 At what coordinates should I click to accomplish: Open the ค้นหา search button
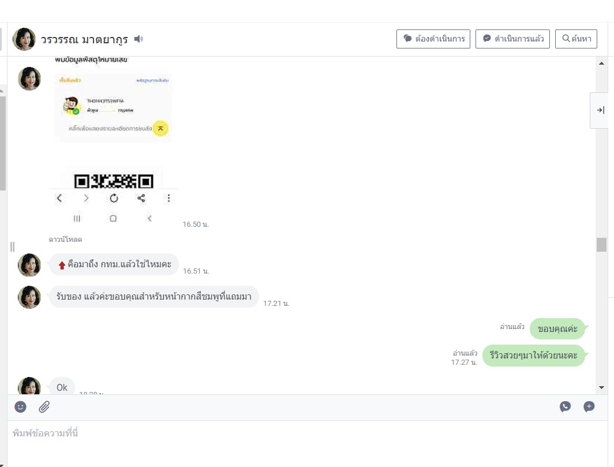click(x=576, y=39)
